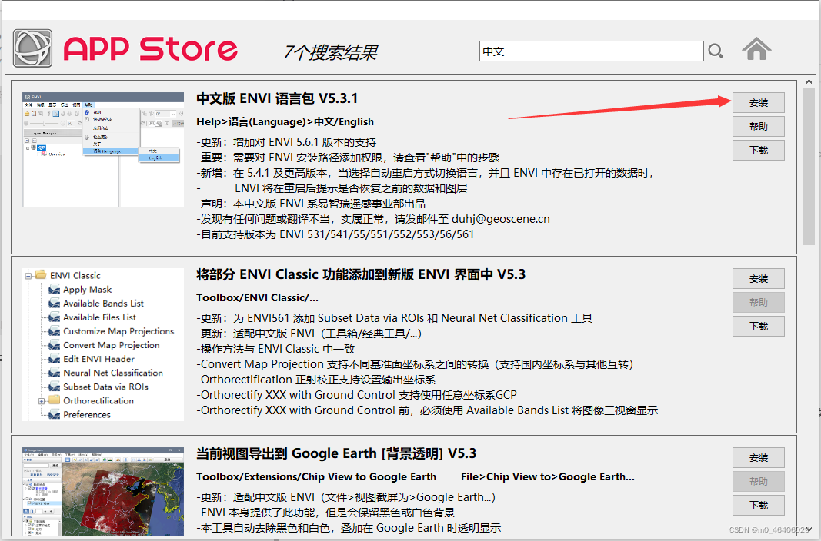The height and width of the screenshot is (541, 821).
Task: Collapse the ENVI Classic folder node
Action: [28, 275]
